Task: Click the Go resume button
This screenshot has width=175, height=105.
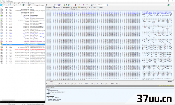Action: [x=20, y=5]
